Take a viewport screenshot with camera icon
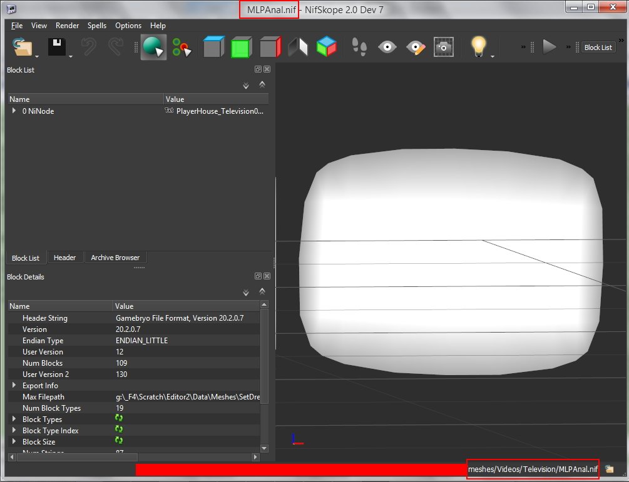The image size is (629, 482). coord(444,48)
